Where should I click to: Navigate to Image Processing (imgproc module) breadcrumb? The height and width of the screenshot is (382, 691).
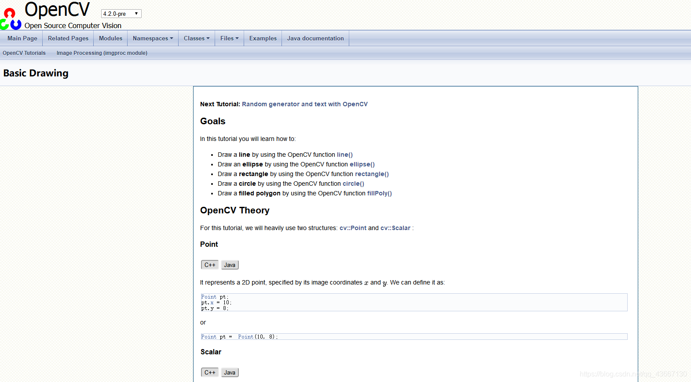[x=102, y=53]
